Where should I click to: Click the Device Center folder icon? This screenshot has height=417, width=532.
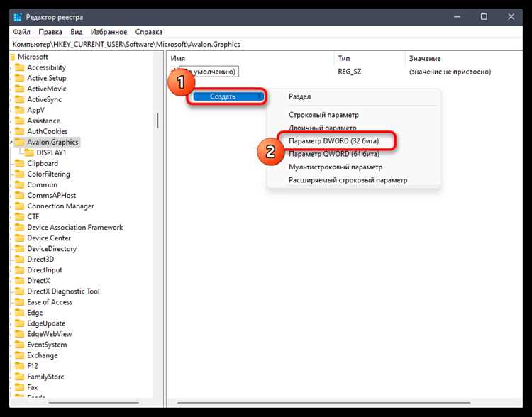[20, 238]
